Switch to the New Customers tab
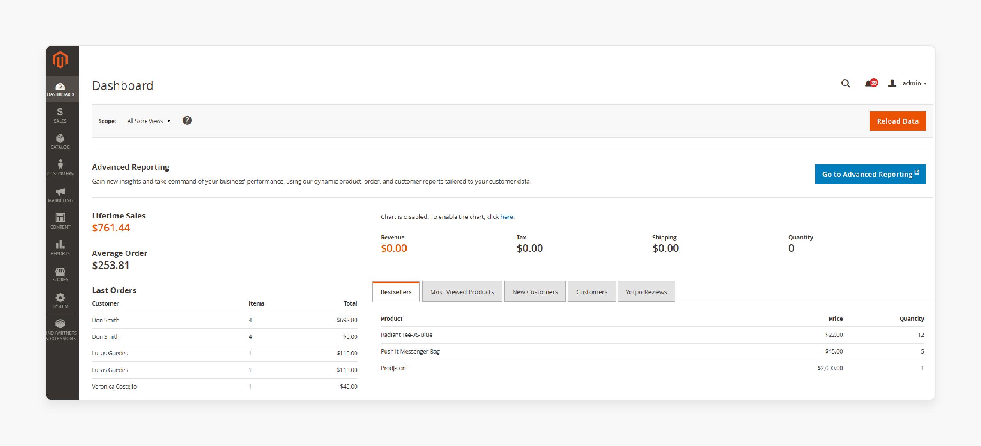 click(535, 292)
